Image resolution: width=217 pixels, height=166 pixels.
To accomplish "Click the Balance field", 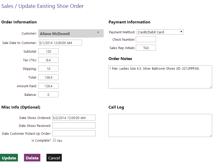I will coord(48,94).
